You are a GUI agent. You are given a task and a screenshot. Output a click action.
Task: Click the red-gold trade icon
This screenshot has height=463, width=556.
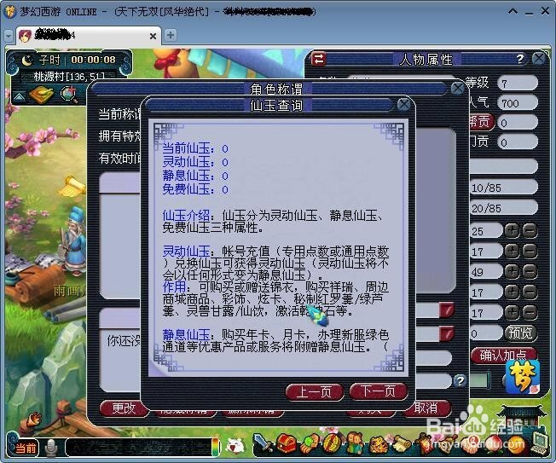coord(332,443)
